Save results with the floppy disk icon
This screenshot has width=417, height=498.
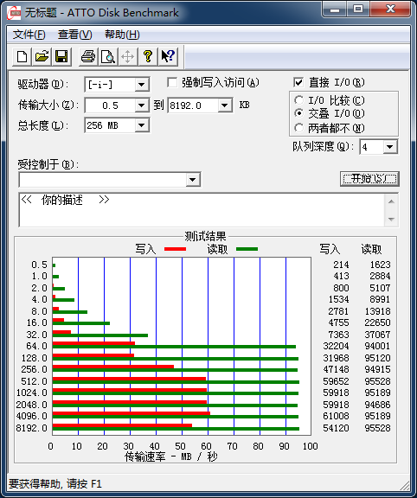[x=61, y=56]
